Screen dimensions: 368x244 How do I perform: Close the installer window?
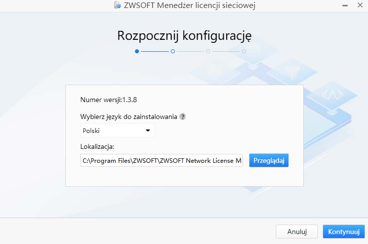click(360, 5)
